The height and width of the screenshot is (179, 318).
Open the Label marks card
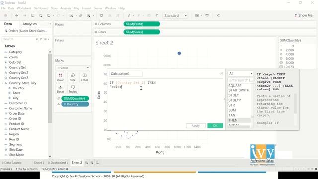tap(84, 78)
